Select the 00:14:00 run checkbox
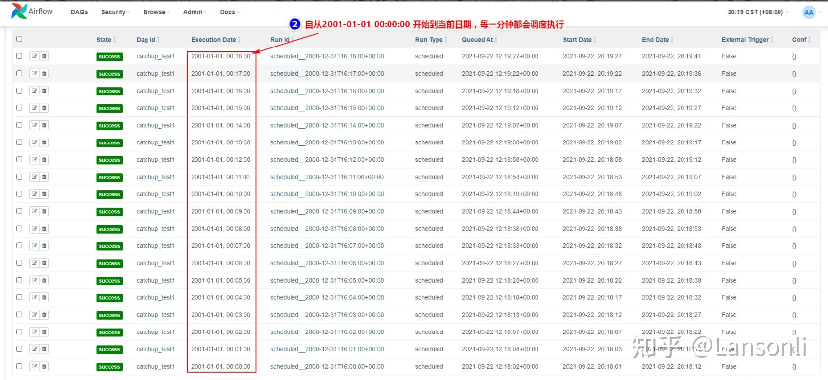828x380 pixels. click(19, 125)
